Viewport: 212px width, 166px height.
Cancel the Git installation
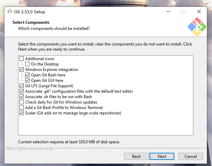(190, 156)
